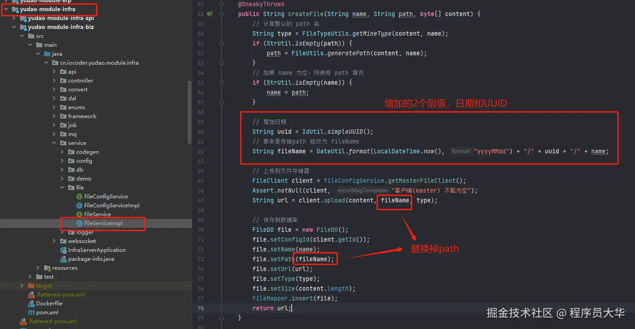The width and height of the screenshot is (635, 329).
Task: Expand the framework package node
Action: [x=54, y=116]
